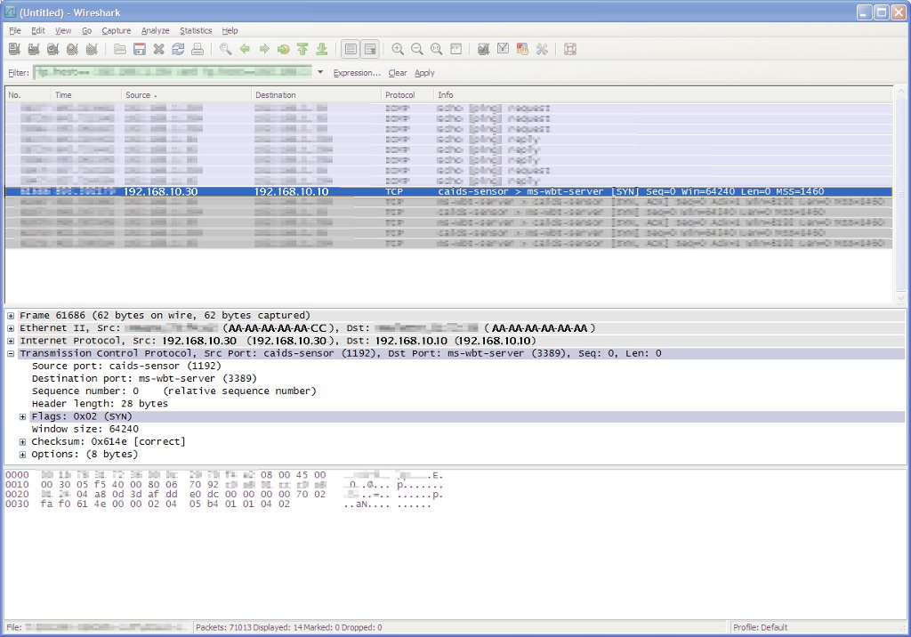The image size is (911, 637).
Task: Find a packet with the magnifier icon
Action: pos(225,50)
